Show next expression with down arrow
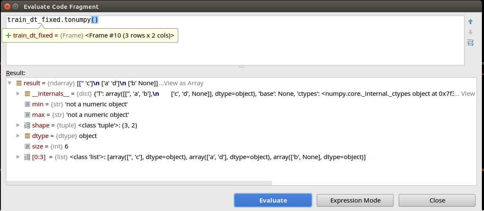This screenshot has width=484, height=211. [x=470, y=32]
